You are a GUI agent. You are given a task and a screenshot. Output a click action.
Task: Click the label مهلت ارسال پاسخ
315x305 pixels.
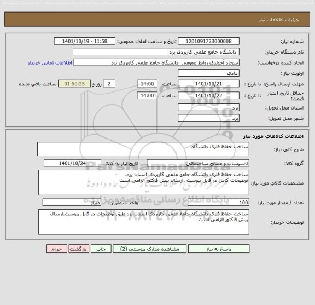tap(283, 84)
